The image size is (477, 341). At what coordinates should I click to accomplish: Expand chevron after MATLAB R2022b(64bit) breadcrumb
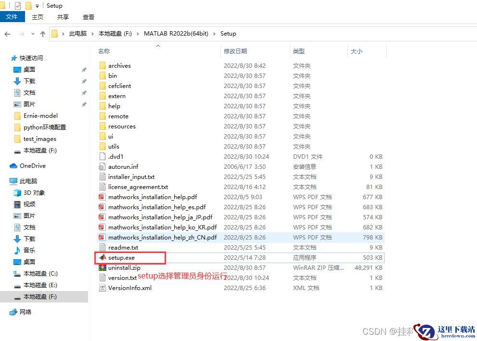214,34
